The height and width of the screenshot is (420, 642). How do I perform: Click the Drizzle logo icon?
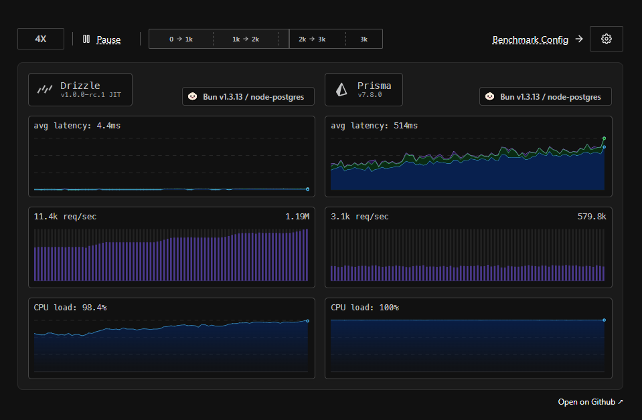[45, 89]
